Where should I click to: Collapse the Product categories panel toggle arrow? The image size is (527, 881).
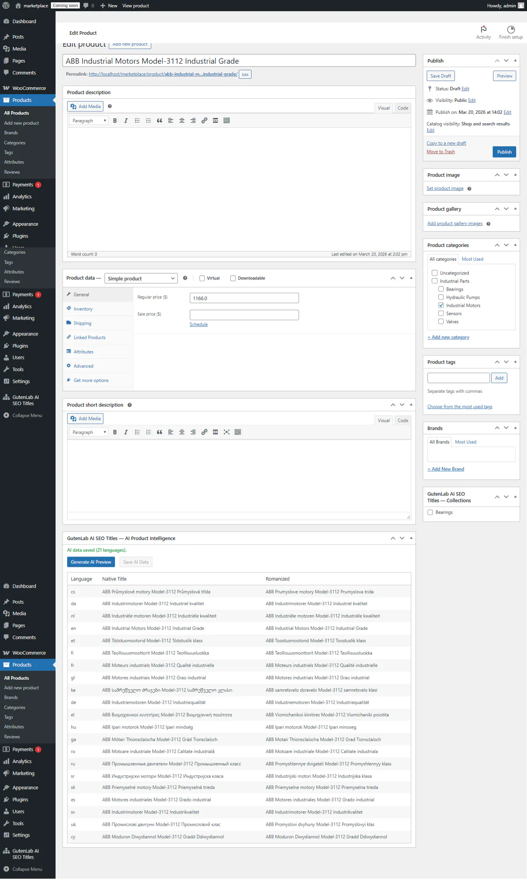point(515,245)
